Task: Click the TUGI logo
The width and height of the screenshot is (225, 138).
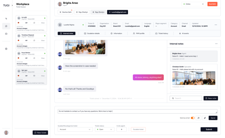Action: tap(5, 5)
